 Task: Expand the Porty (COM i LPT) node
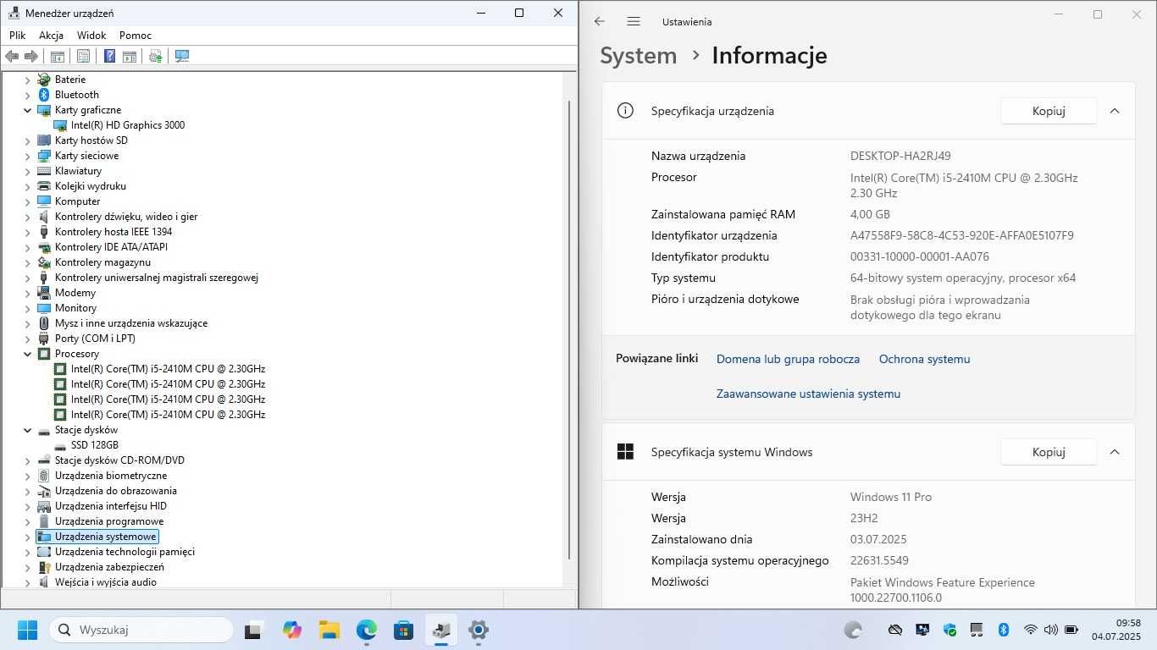27,339
